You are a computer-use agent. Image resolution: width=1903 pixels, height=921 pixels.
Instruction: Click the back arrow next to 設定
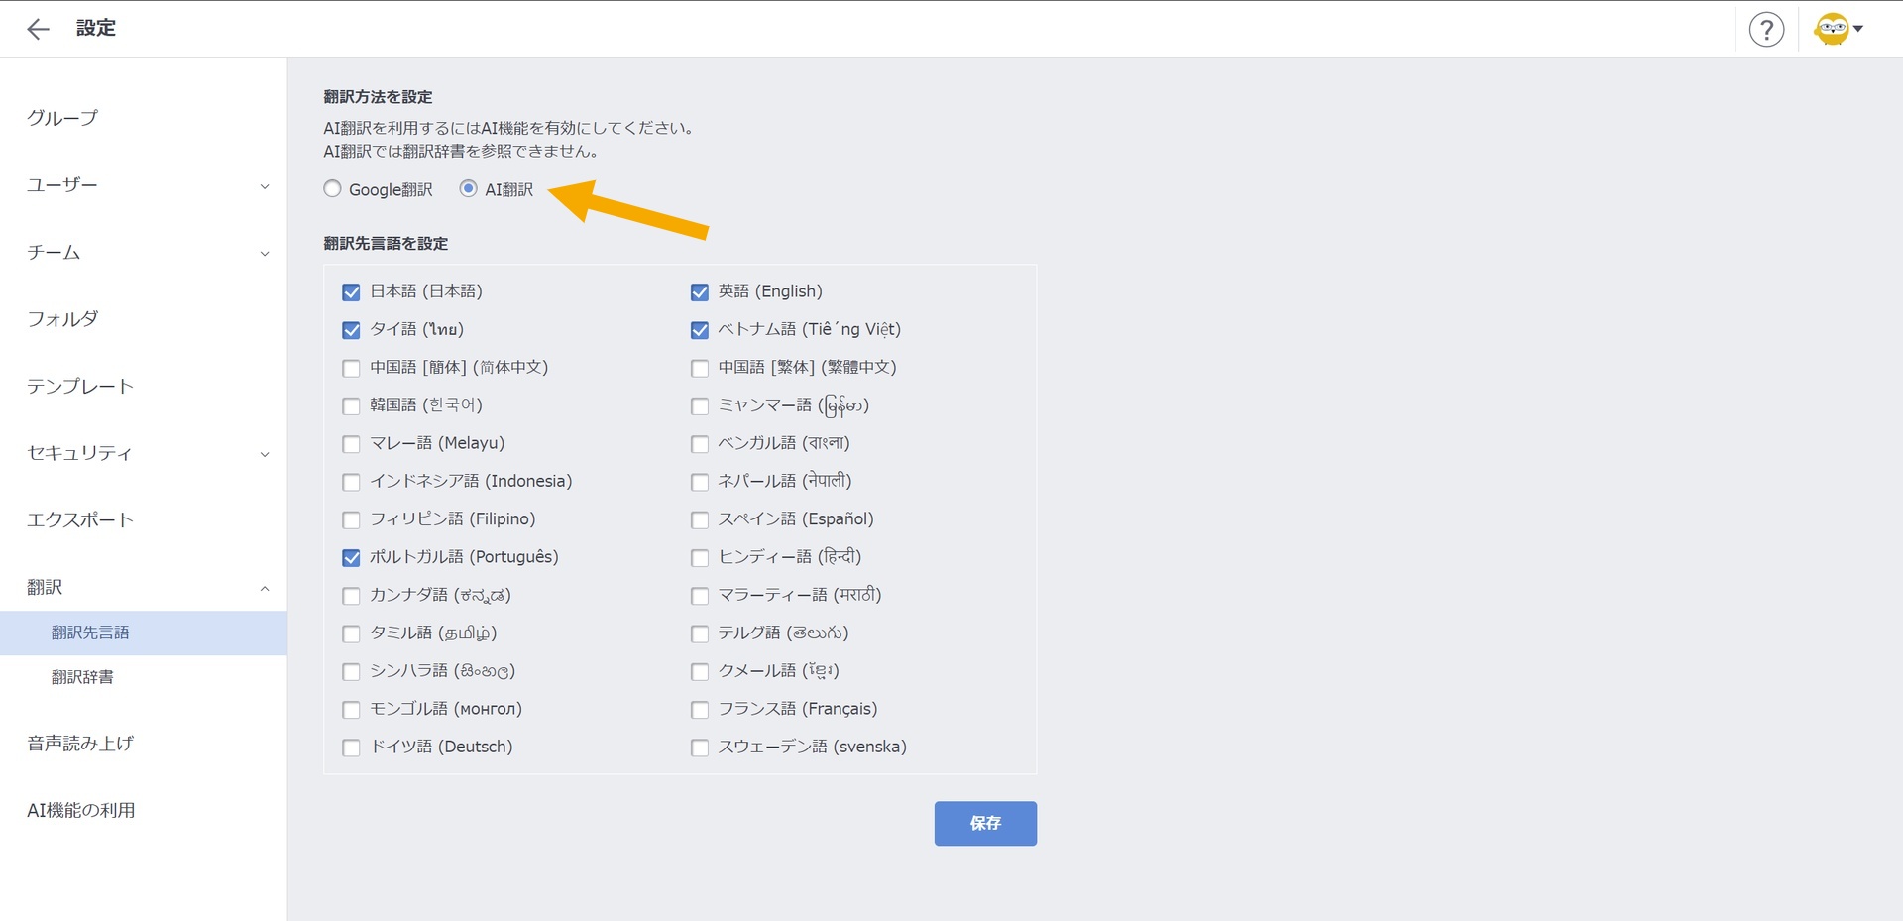click(x=38, y=29)
